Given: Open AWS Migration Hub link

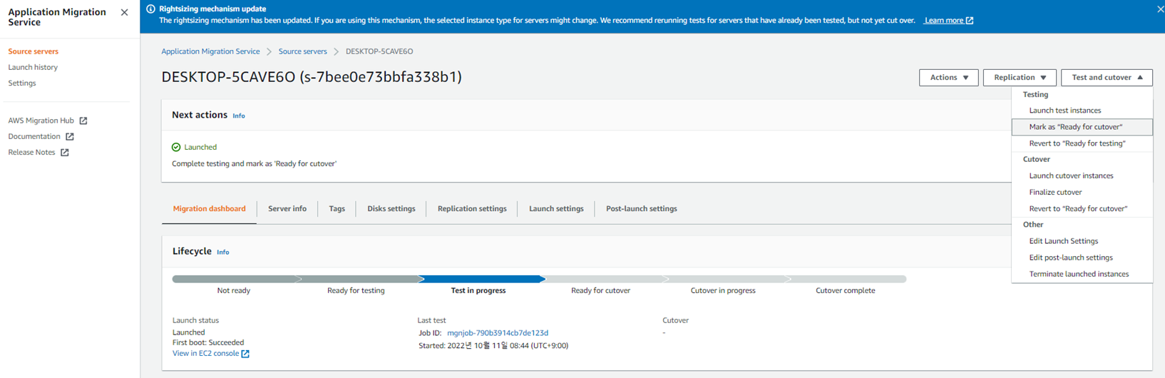Looking at the screenshot, I should [41, 121].
